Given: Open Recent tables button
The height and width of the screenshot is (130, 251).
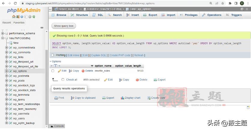Looking at the screenshot, I should click(x=7, y=23).
